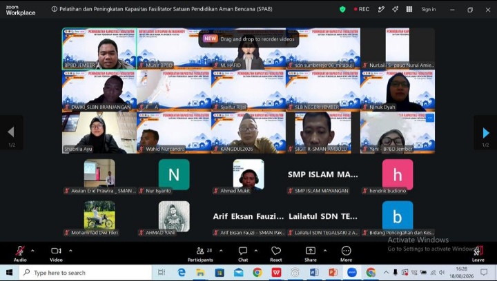The image size is (497, 281).
Task: Click the Arif Eksan Fauzi name tile
Action: click(248, 216)
